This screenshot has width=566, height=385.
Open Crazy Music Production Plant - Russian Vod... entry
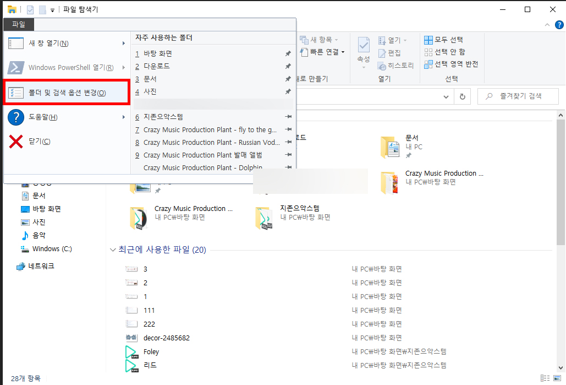(x=213, y=142)
